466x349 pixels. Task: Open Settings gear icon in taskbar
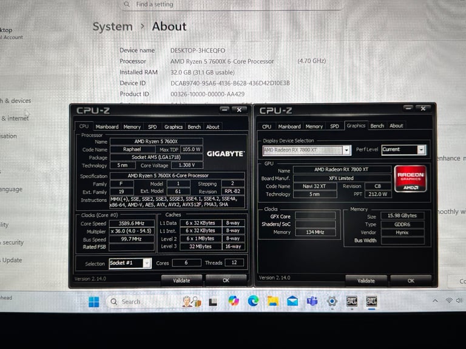point(332,301)
